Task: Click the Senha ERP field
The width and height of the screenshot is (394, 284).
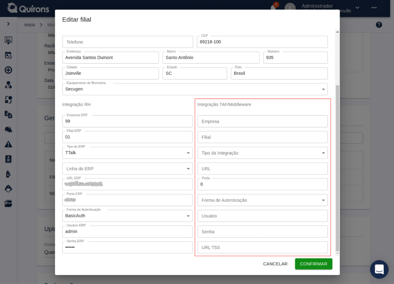Action: pos(127,247)
